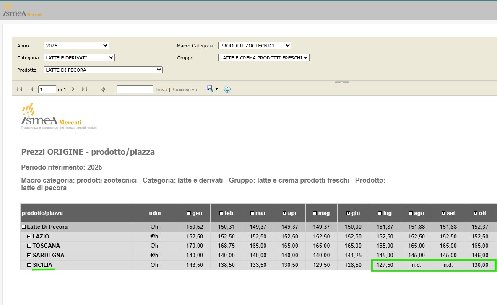This screenshot has height=305, width=497.
Task: Expand the SARDEGNA row
Action: [29, 255]
